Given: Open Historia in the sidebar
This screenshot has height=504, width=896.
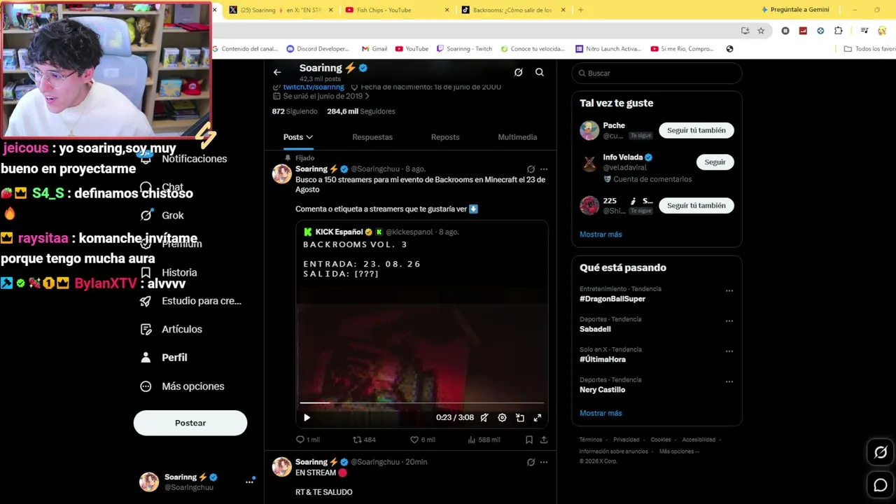Looking at the screenshot, I should pos(169,272).
